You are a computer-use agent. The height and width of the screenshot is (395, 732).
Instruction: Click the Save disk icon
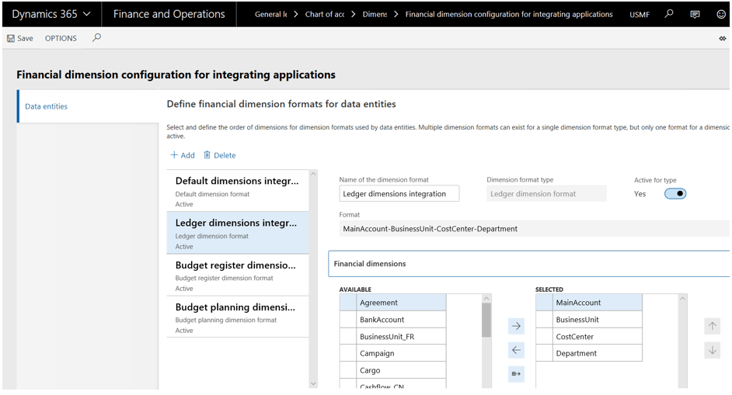coord(11,38)
